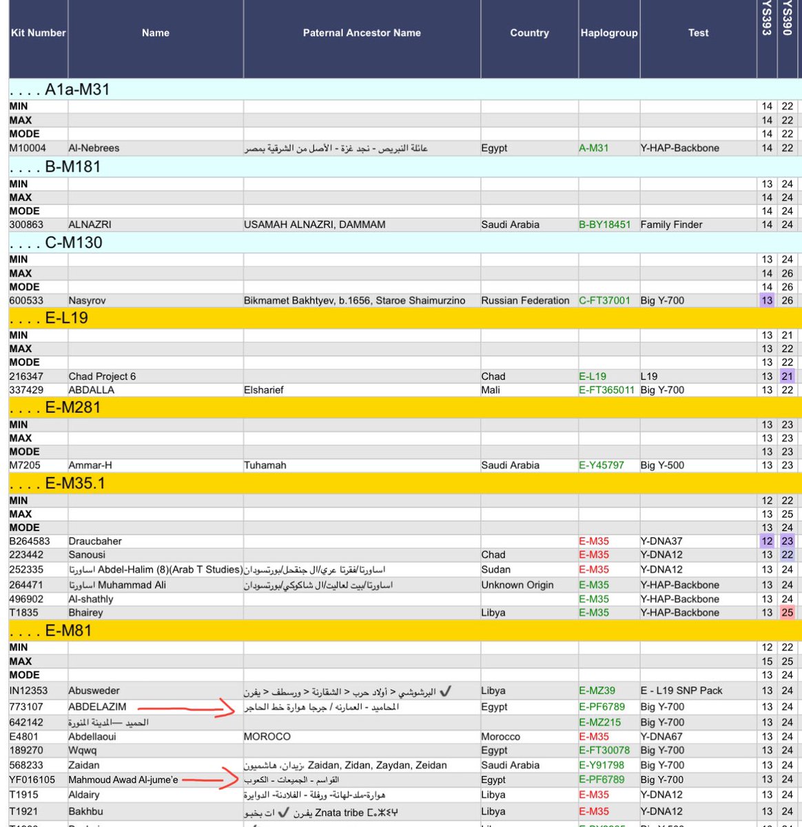Click kit number M10004
Screen dimensions: 802x827
click(x=28, y=148)
